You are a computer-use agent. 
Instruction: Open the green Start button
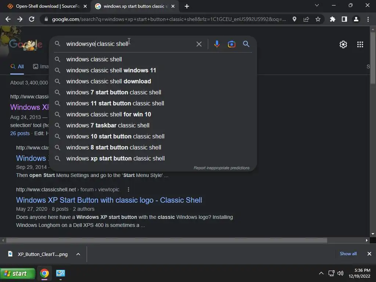18,273
